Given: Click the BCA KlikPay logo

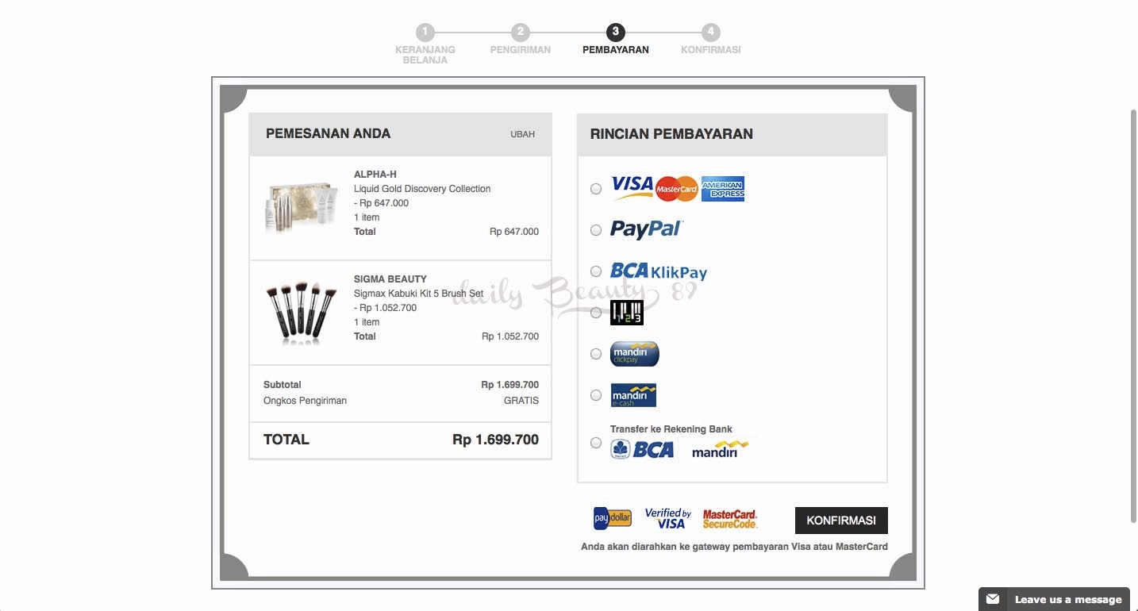Looking at the screenshot, I should click(x=659, y=271).
